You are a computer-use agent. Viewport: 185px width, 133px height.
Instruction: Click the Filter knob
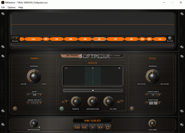pyautogui.click(x=109, y=101)
